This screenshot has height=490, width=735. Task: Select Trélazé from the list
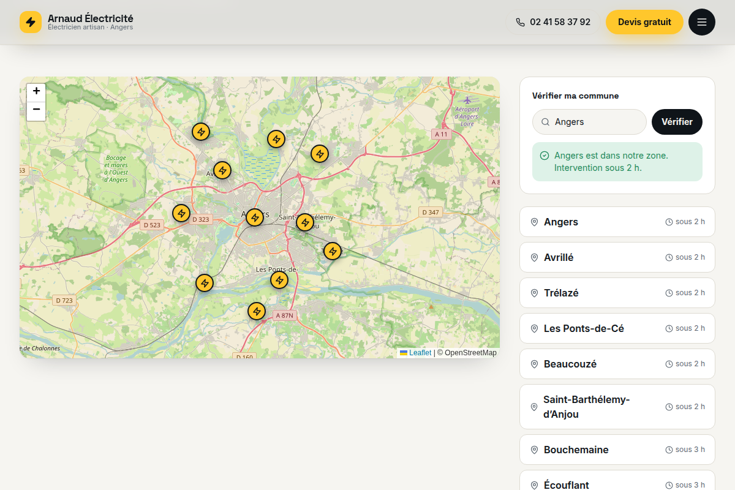click(617, 293)
